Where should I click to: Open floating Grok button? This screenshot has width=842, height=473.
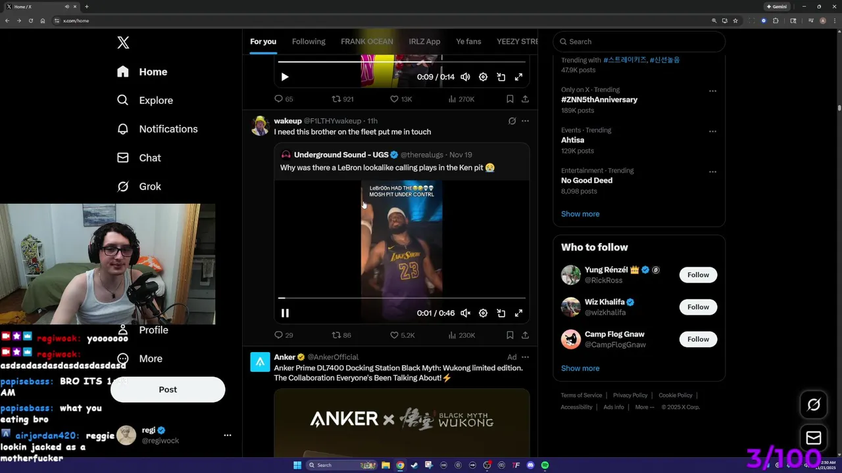coord(814,405)
